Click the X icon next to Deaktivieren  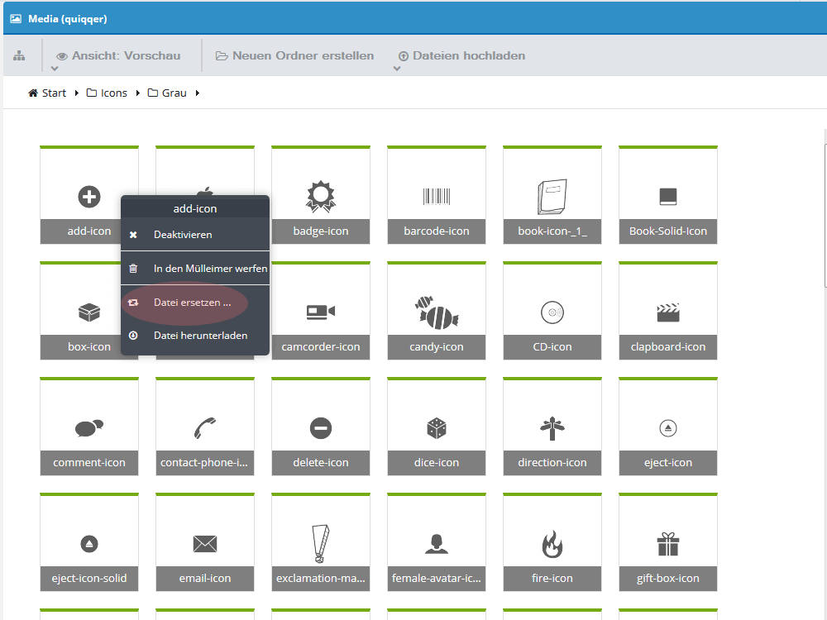point(133,235)
